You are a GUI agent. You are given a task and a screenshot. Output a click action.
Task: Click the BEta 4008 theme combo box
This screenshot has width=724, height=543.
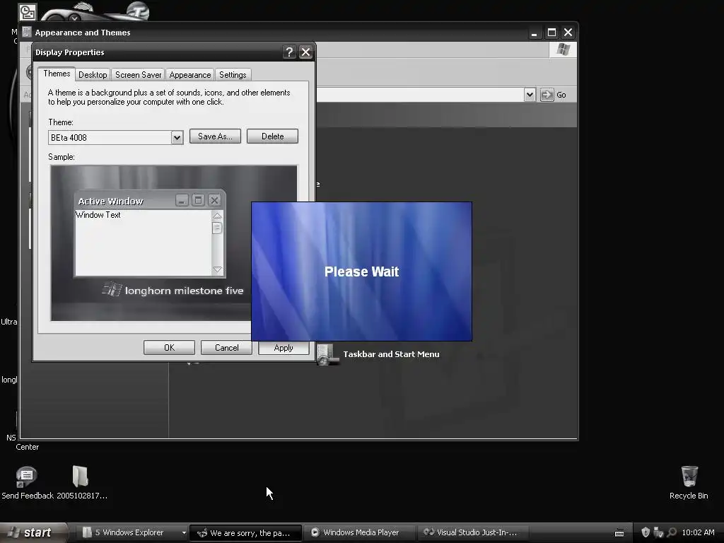pos(115,138)
